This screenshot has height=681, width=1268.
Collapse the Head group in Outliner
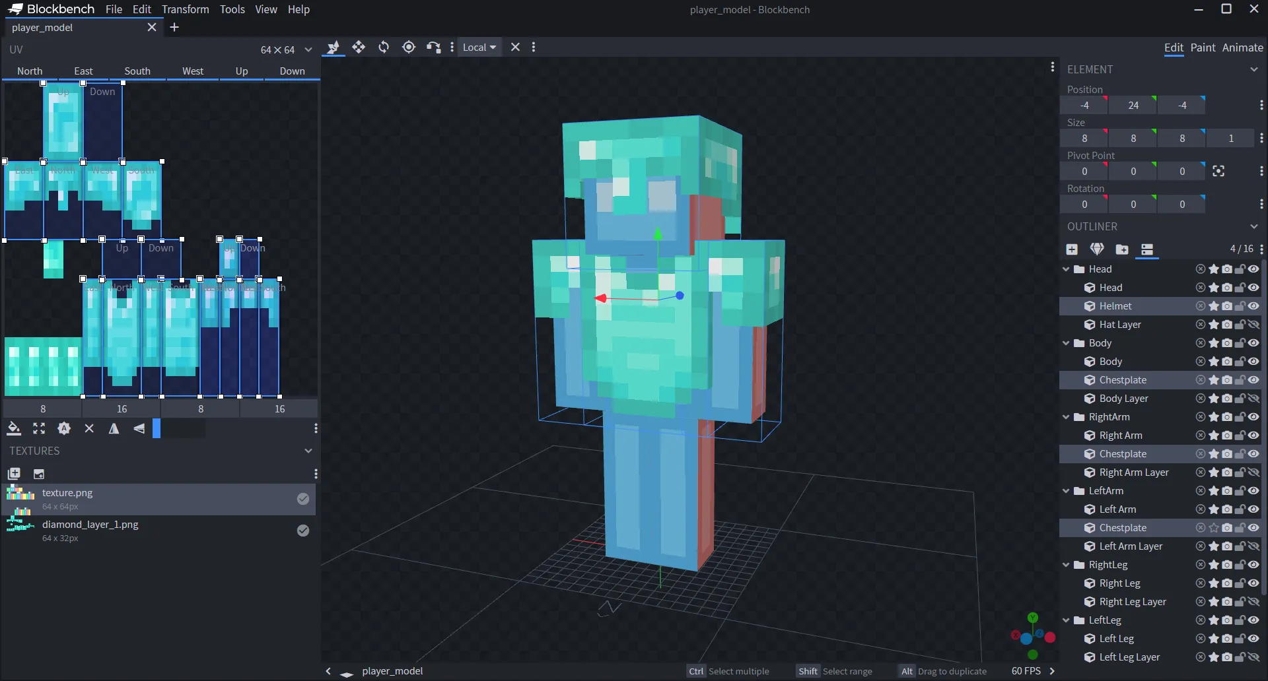pos(1066,269)
